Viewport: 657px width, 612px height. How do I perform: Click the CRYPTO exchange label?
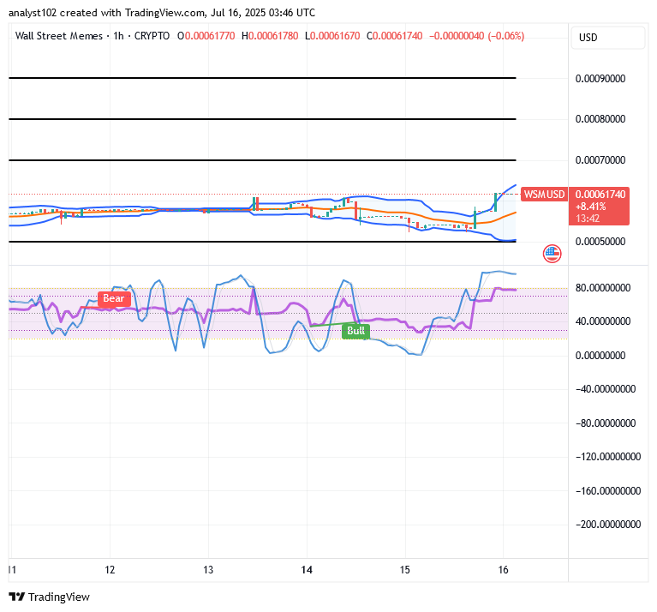click(152, 36)
